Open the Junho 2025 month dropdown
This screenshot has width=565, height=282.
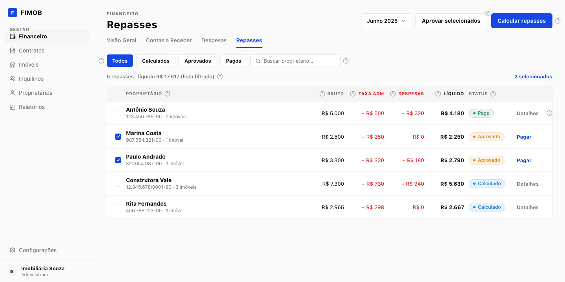(386, 21)
